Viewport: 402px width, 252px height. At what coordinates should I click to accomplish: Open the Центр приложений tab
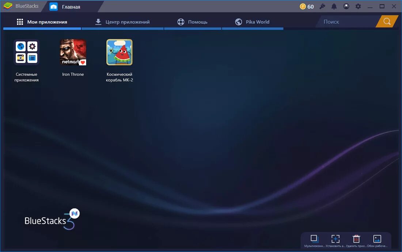pyautogui.click(x=122, y=22)
